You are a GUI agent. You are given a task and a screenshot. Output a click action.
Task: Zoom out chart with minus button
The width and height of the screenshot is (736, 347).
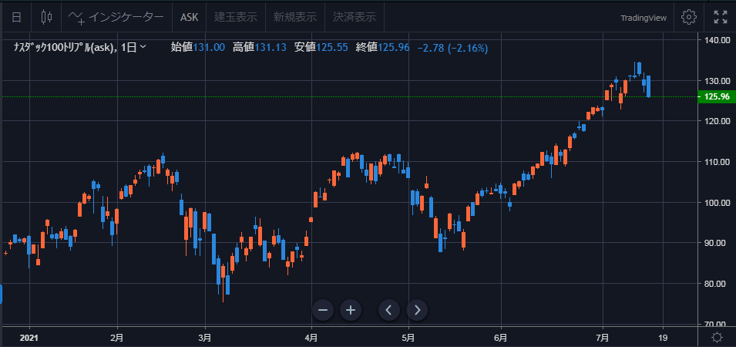(x=322, y=310)
